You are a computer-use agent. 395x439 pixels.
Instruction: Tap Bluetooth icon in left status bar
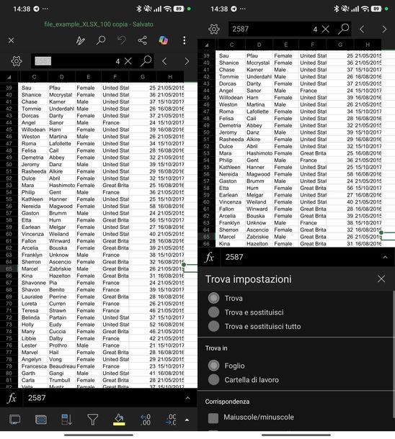pos(139,9)
